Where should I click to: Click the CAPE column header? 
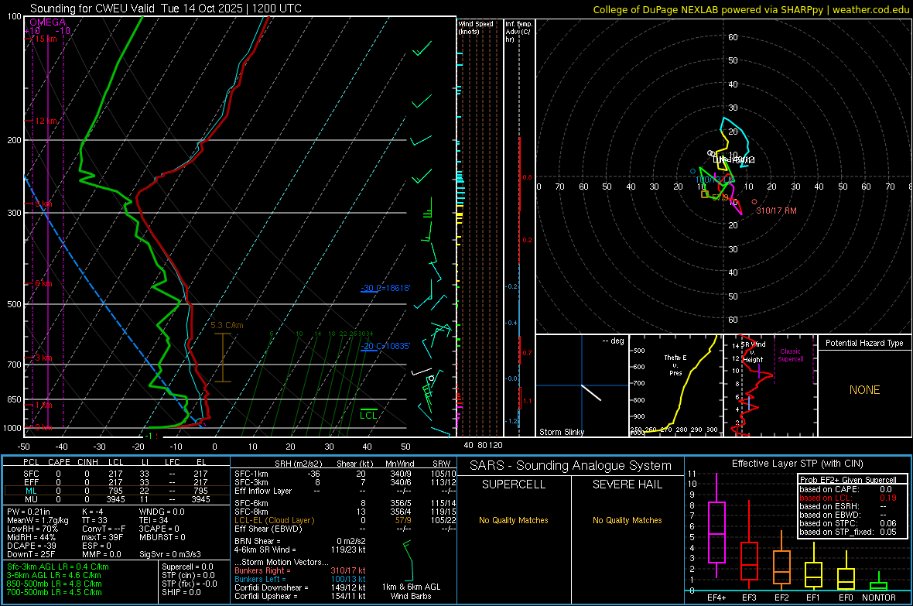59,462
